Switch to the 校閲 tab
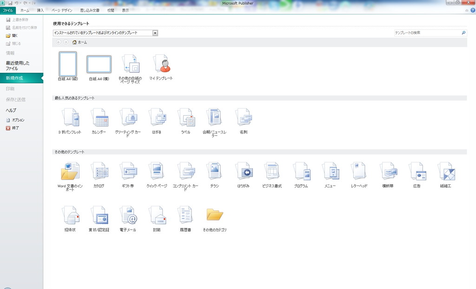Image resolution: width=476 pixels, height=289 pixels. (111, 10)
